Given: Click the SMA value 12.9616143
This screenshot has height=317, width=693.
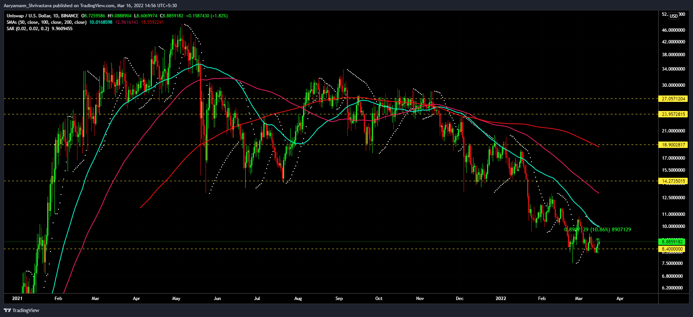Looking at the screenshot, I should point(127,22).
